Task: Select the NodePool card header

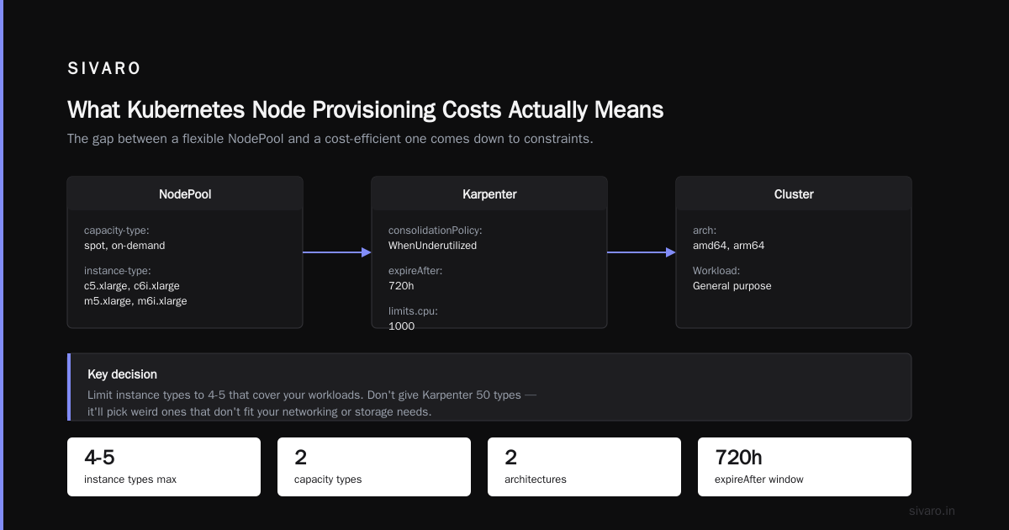Action: pyautogui.click(x=185, y=193)
